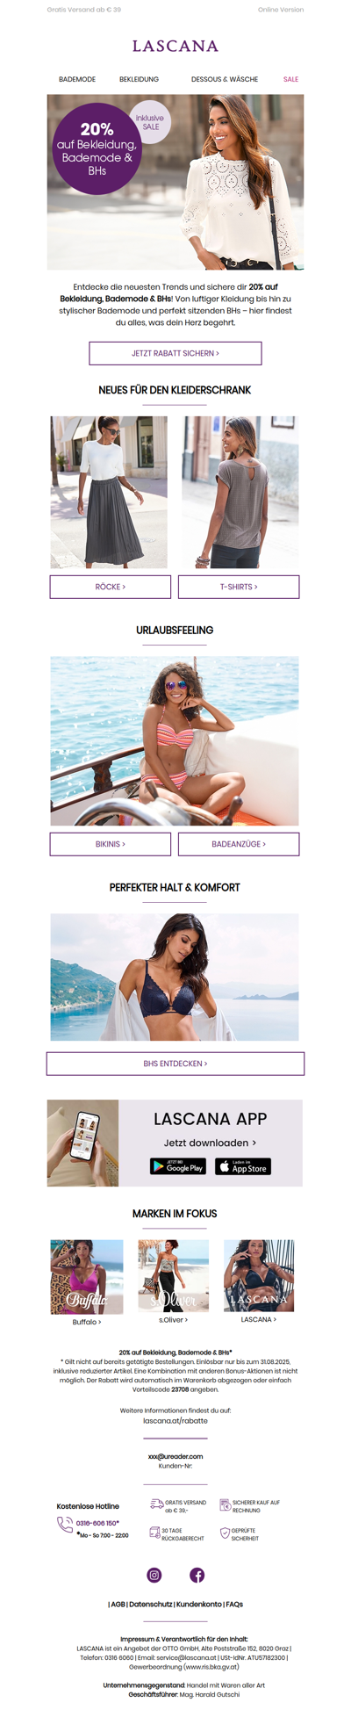Open the Facebook icon in footer
Viewport: 351px width, 1717px height.
pyautogui.click(x=197, y=1575)
